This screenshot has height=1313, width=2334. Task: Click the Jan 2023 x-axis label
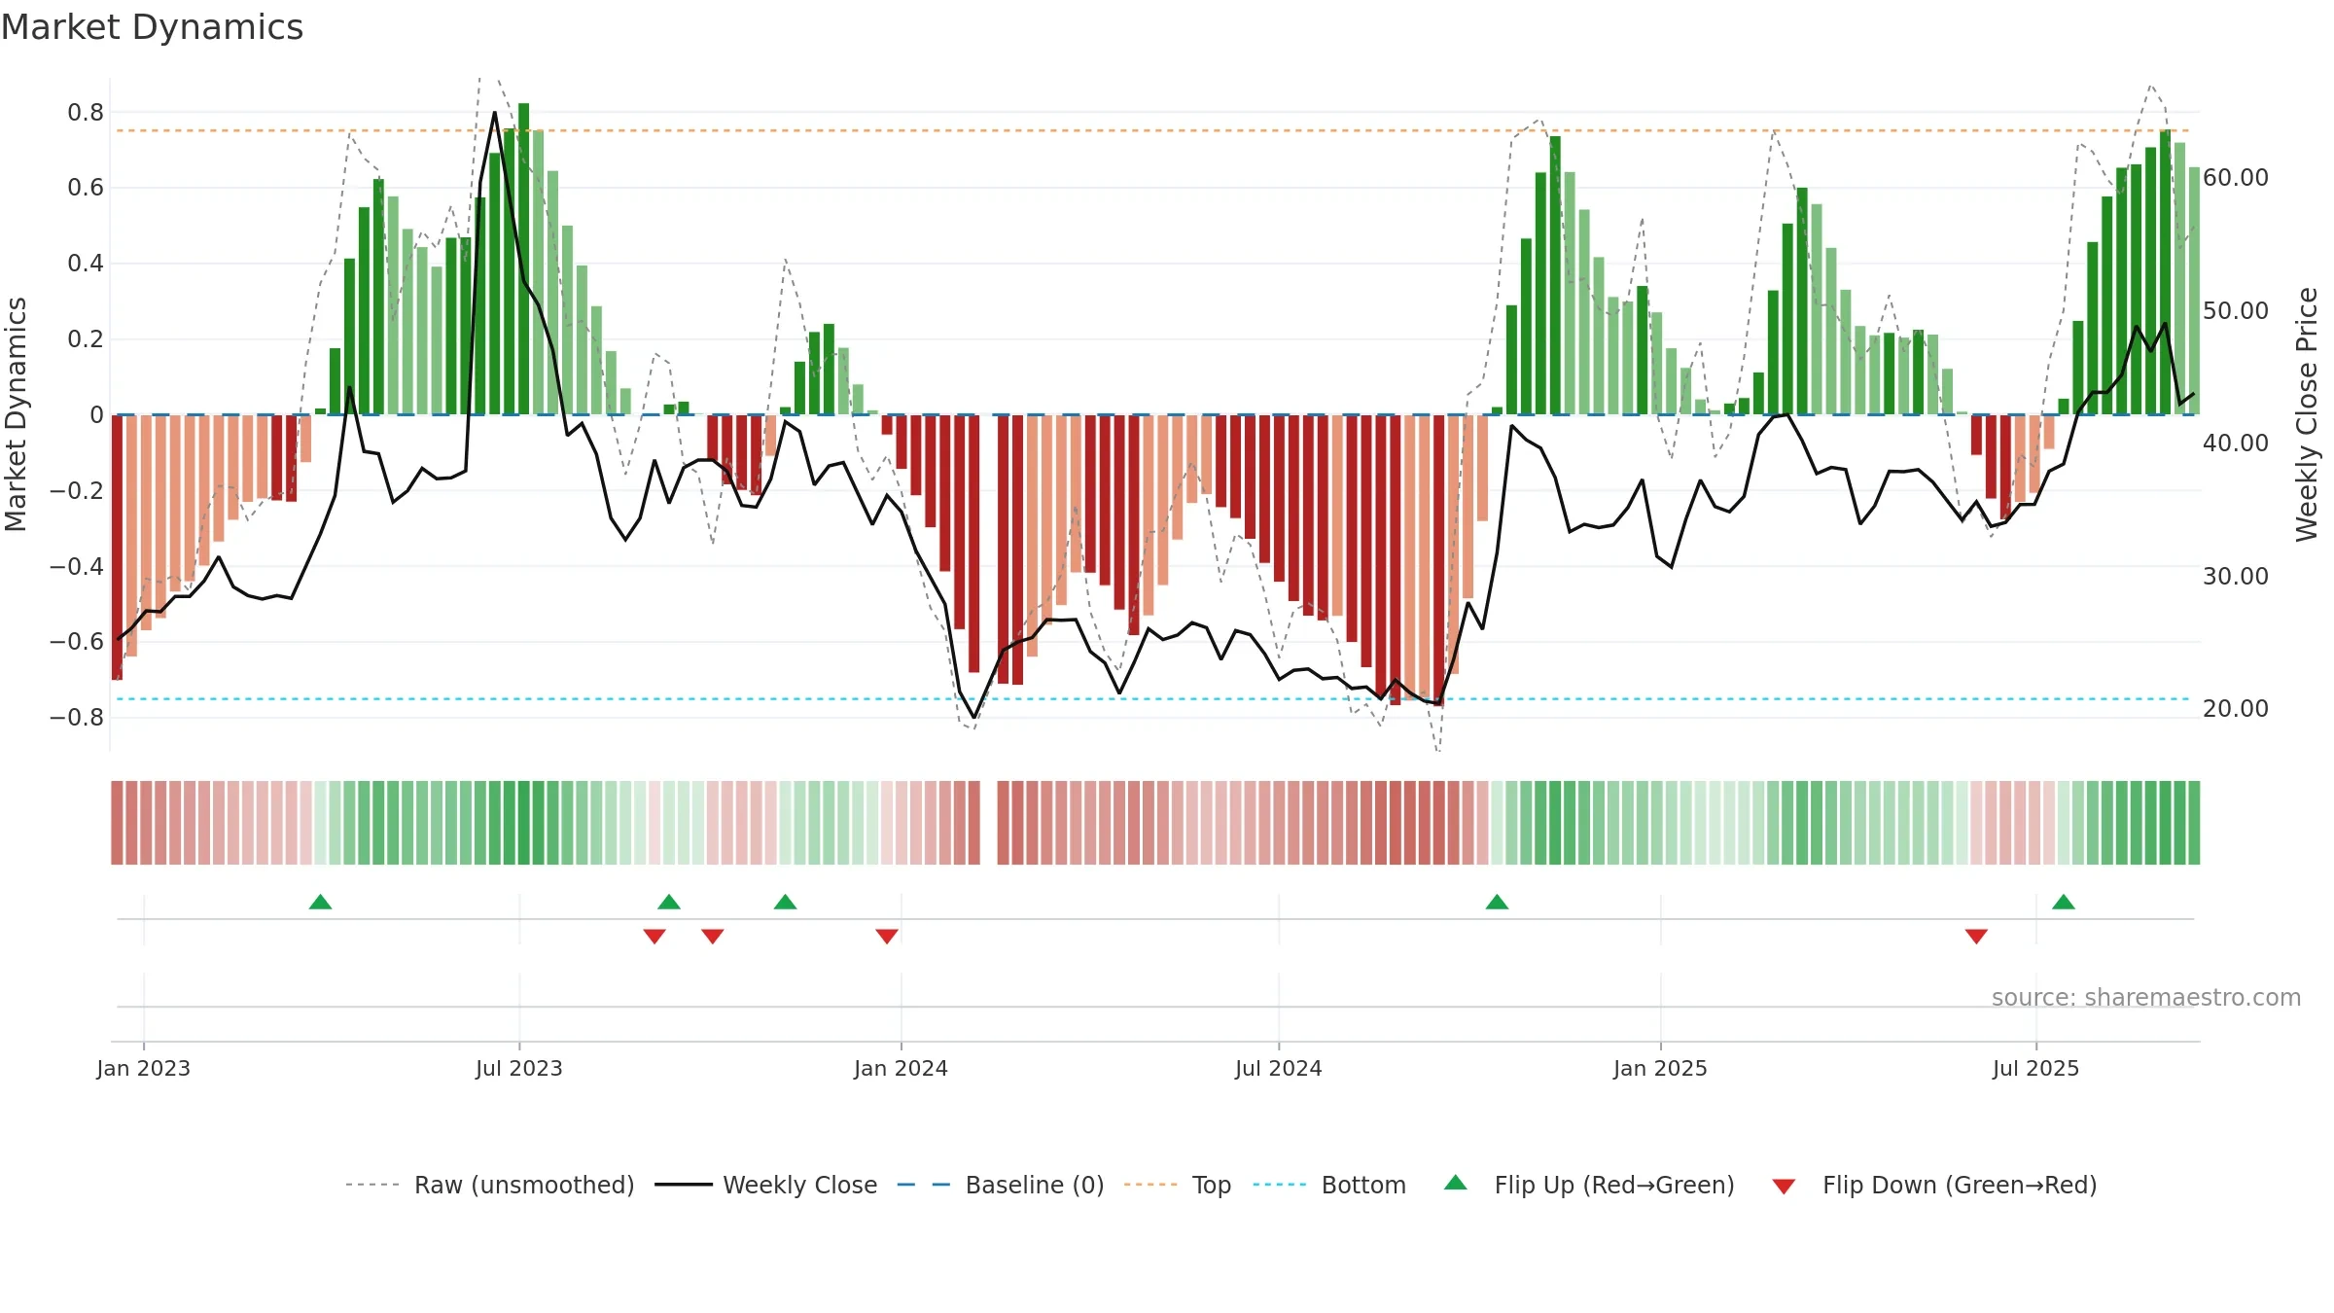click(144, 1068)
